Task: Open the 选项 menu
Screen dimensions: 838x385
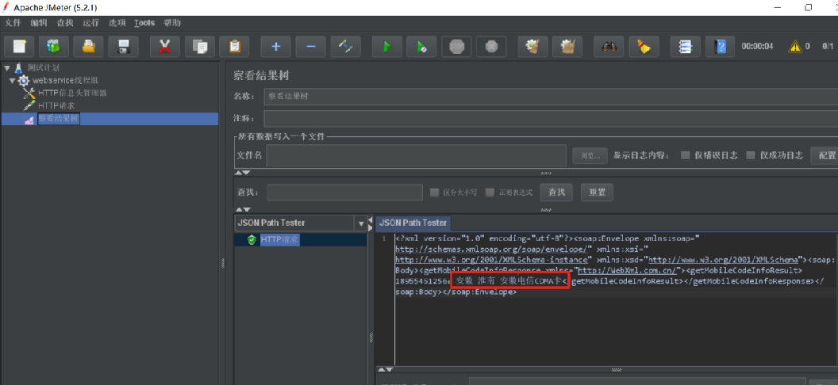Action: (x=117, y=23)
